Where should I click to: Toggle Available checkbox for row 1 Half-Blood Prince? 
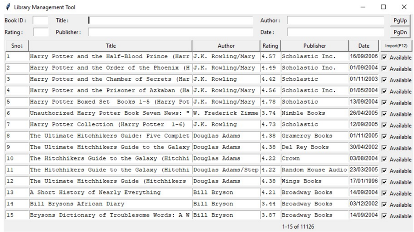[384, 57]
